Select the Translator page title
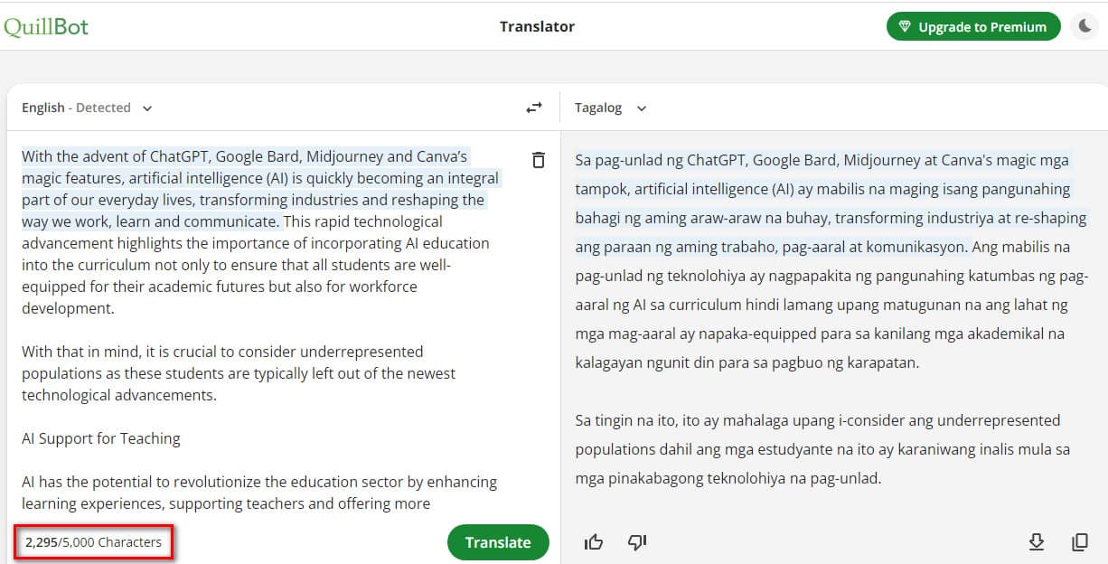 coord(537,26)
